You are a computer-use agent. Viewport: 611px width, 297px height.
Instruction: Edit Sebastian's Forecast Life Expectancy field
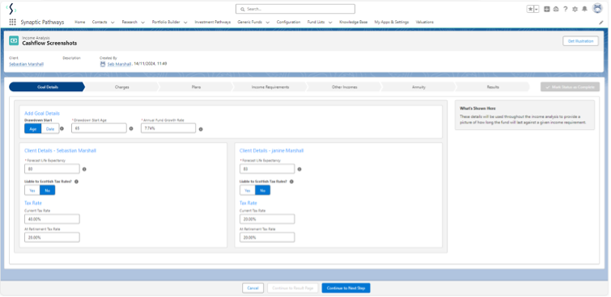click(52, 169)
